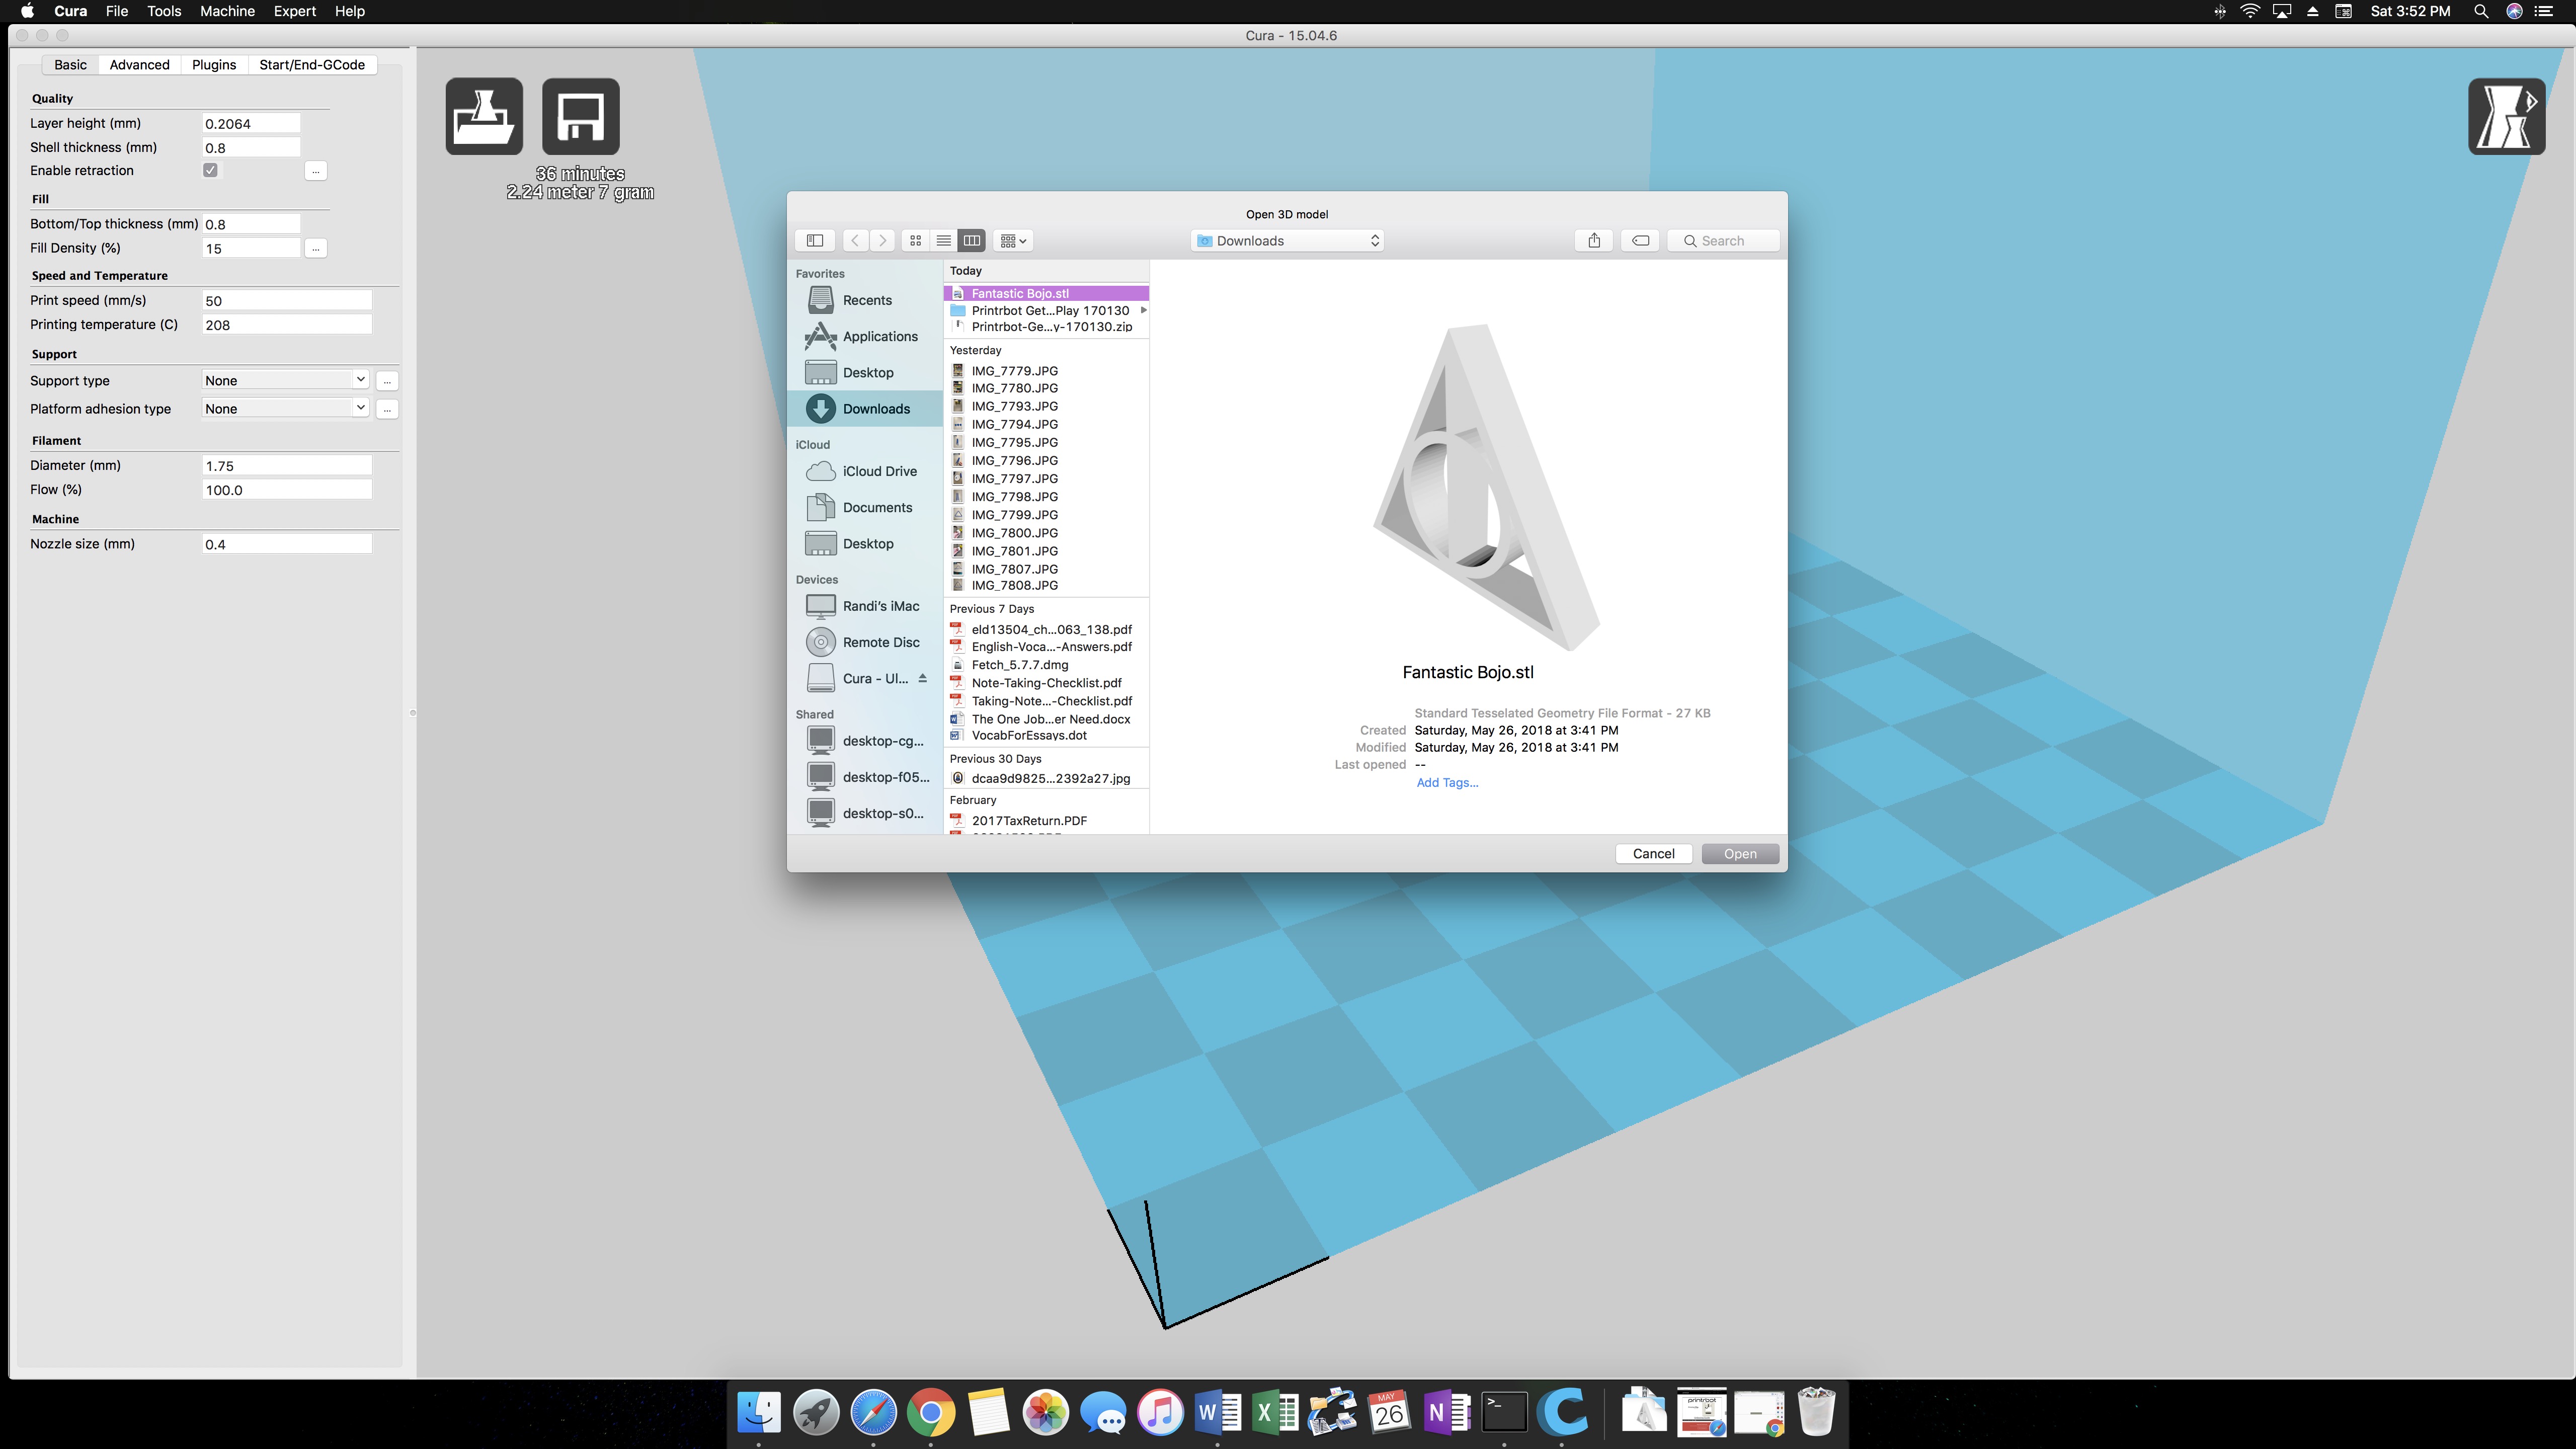Select iCloud Drive in the sidebar
2576x1449 pixels.
(866, 471)
